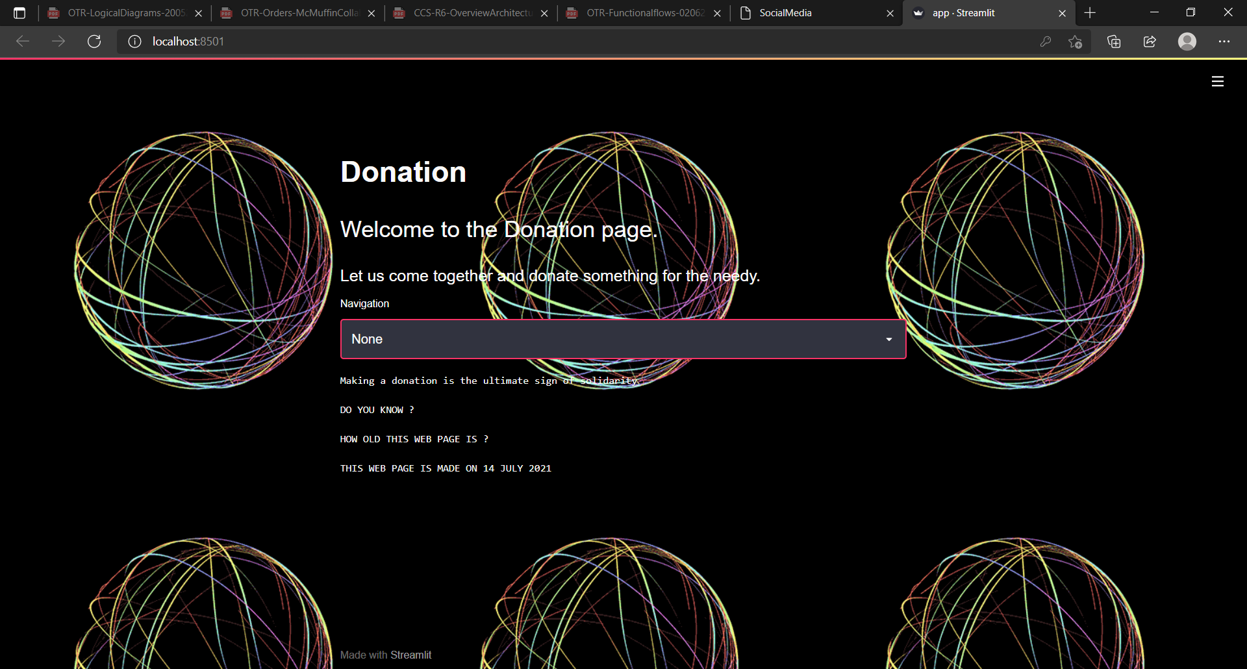Click the browser refresh icon
Screen dimensions: 1247x669
(x=94, y=42)
